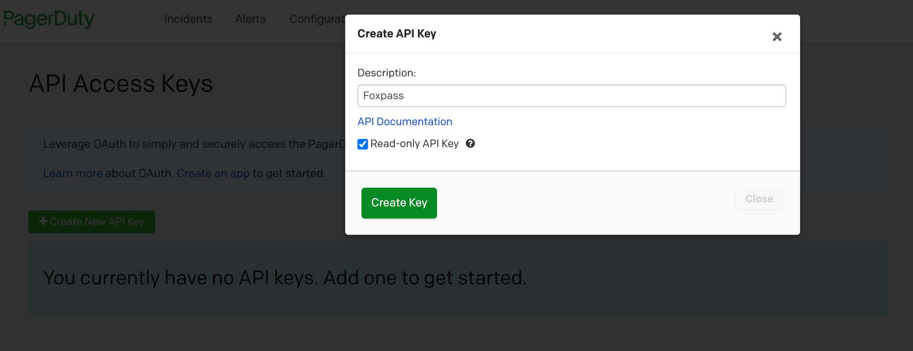Click the green Create Key button

[399, 203]
